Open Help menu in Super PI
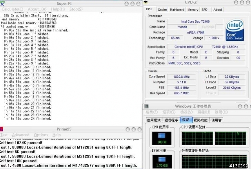This screenshot has height=169, width=251. point(58,9)
